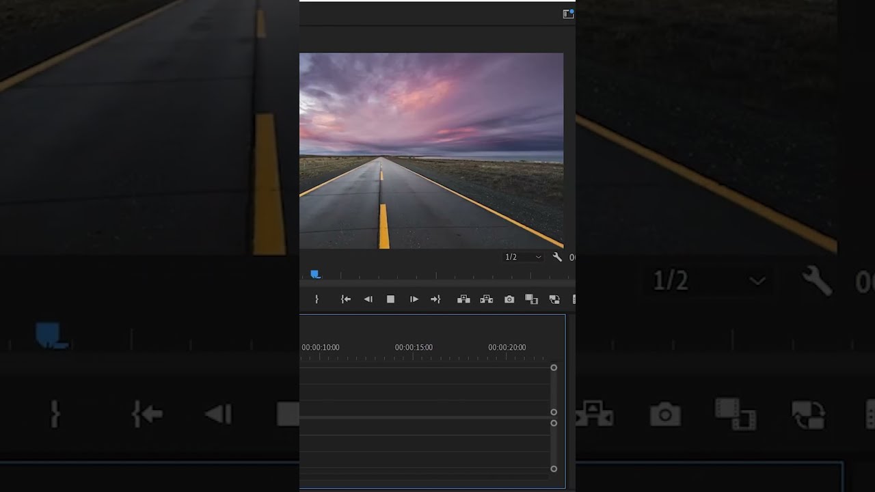Click the 00:00:10:00 timeline ruler mark
This screenshot has height=492, width=875.
pos(321,347)
